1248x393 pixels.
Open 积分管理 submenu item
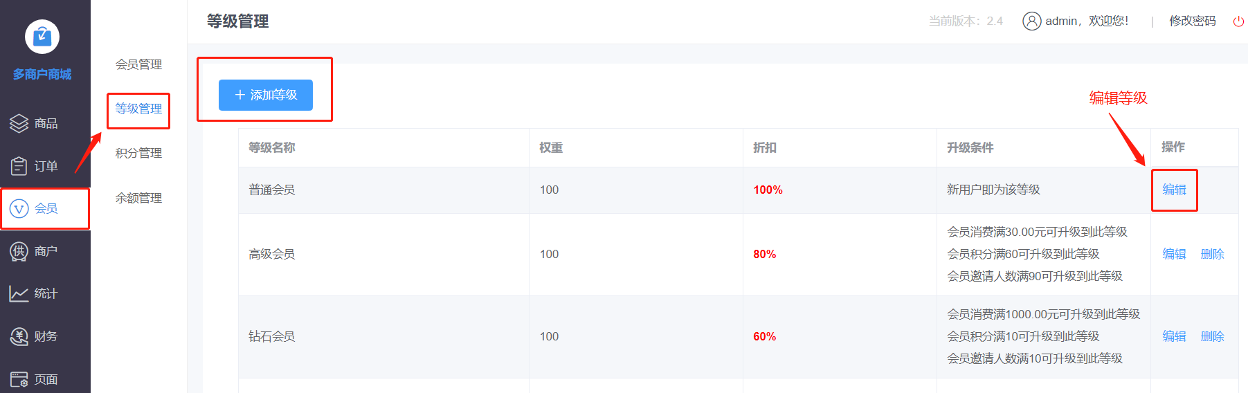coord(138,153)
